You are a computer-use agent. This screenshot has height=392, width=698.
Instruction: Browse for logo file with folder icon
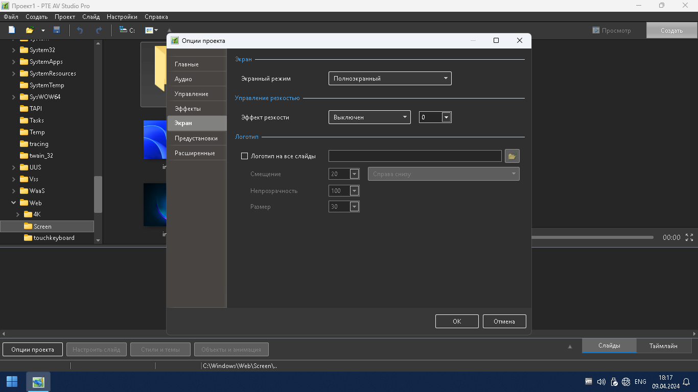pos(512,156)
